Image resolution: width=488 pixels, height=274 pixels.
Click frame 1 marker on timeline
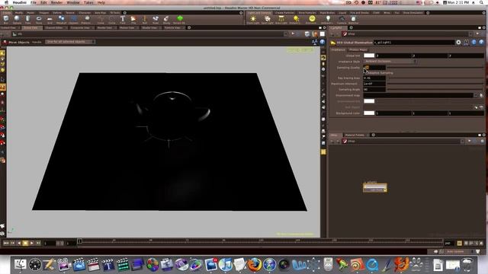click(x=79, y=241)
